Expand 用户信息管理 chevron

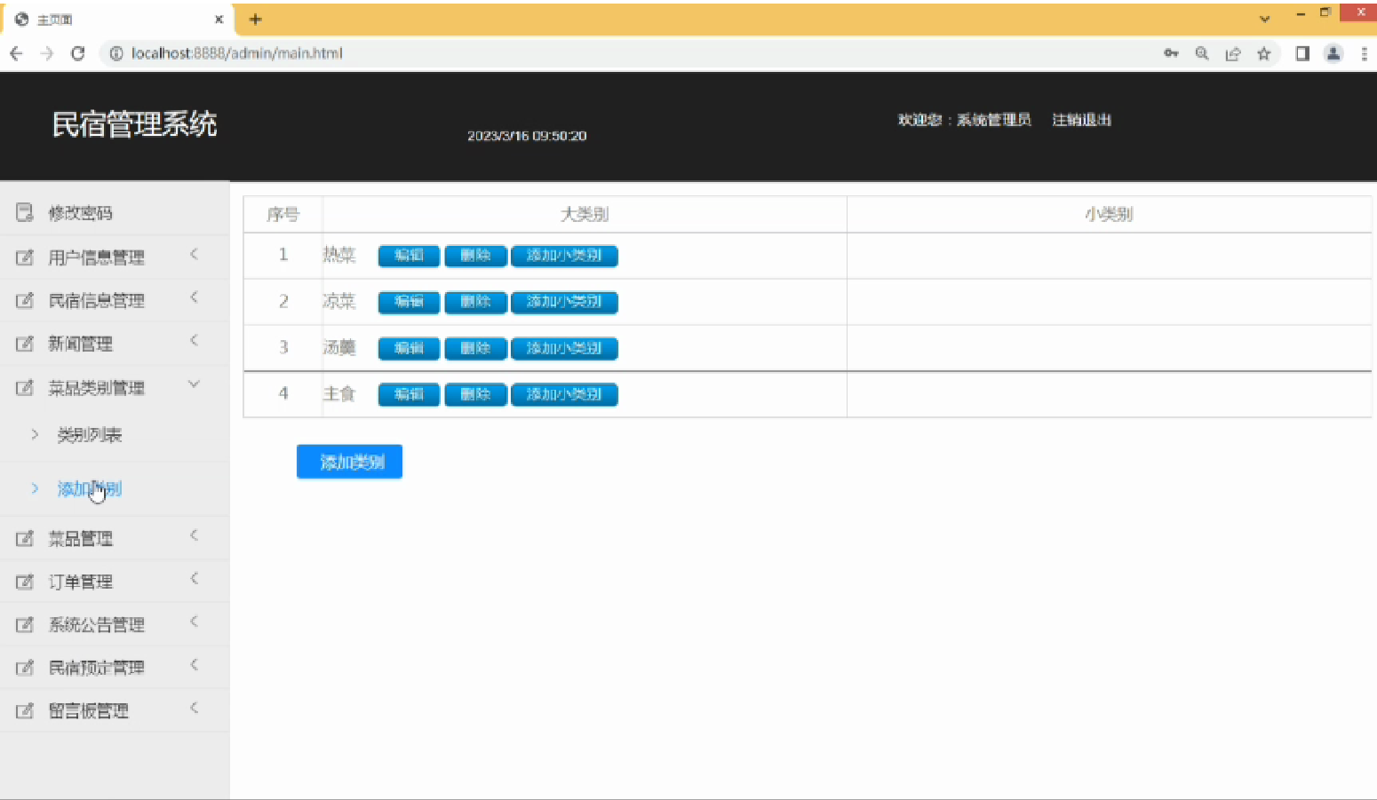[194, 254]
